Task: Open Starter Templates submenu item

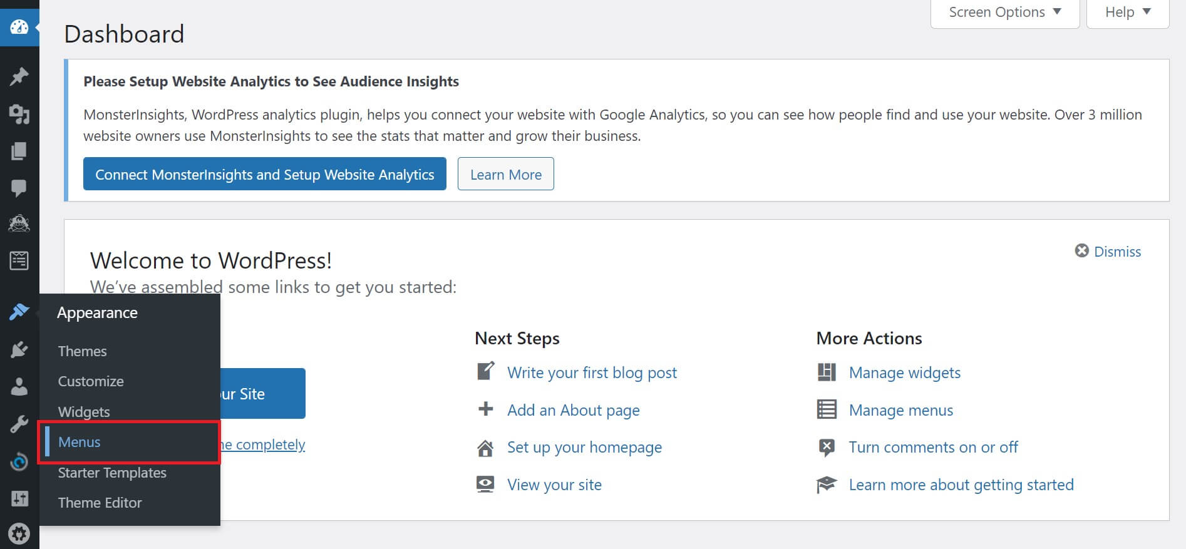Action: [x=112, y=473]
